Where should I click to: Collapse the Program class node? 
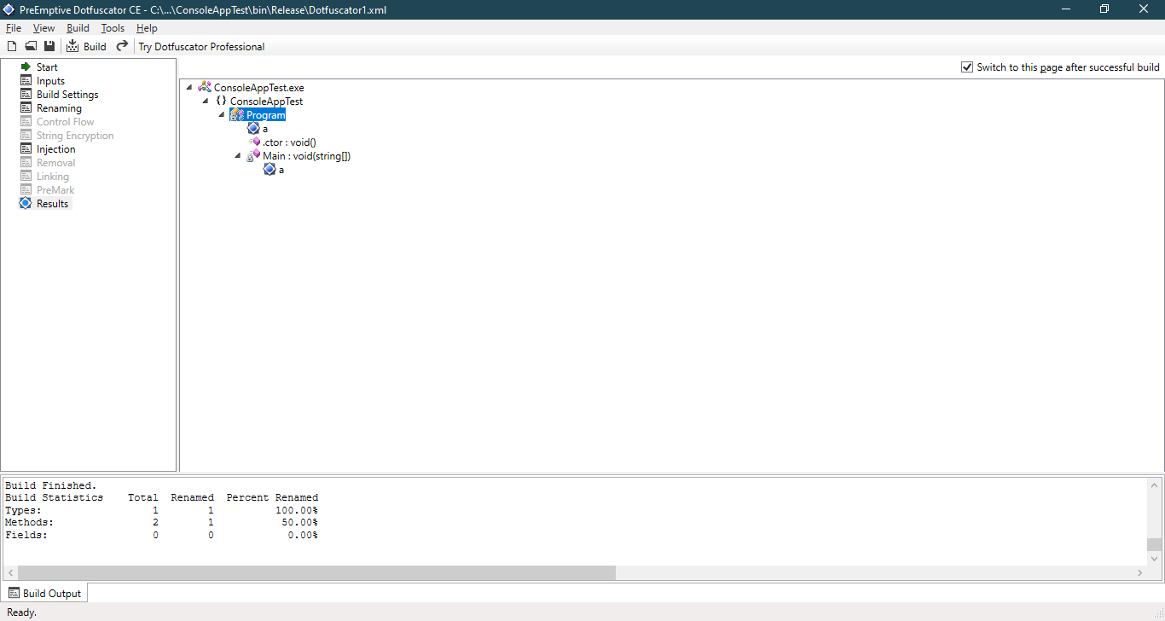[x=221, y=114]
